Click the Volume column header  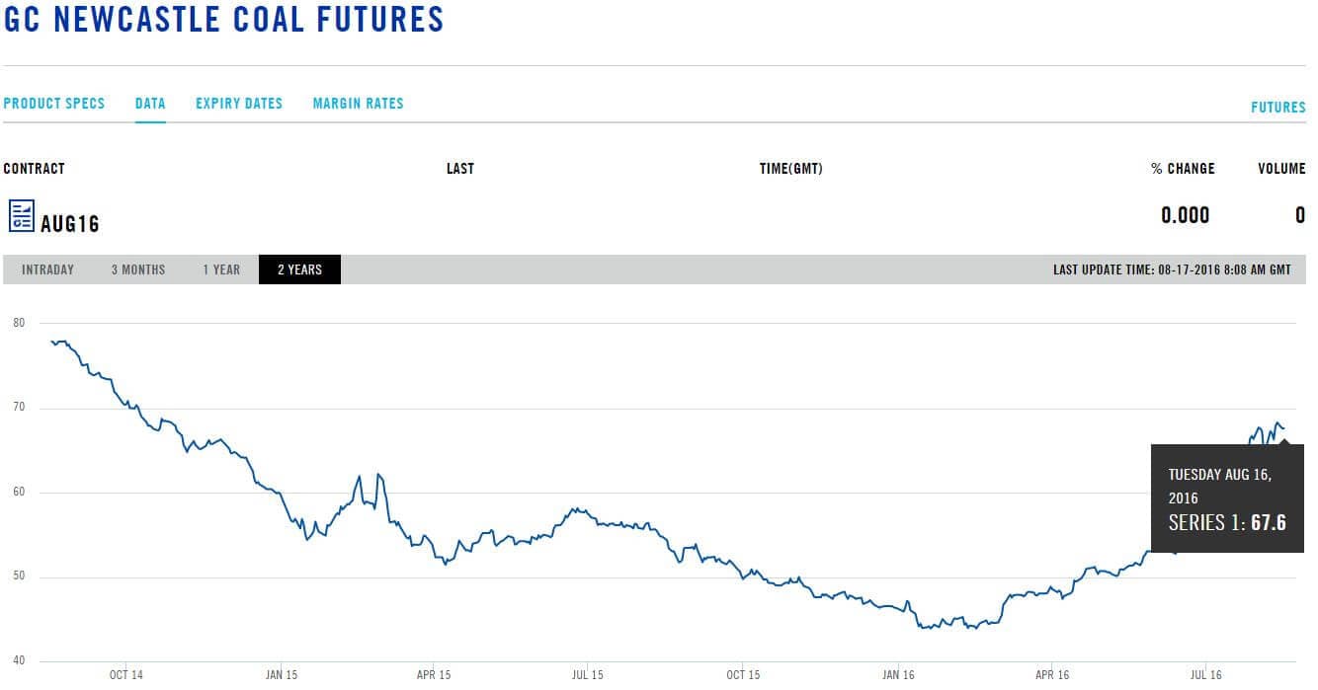(1281, 169)
